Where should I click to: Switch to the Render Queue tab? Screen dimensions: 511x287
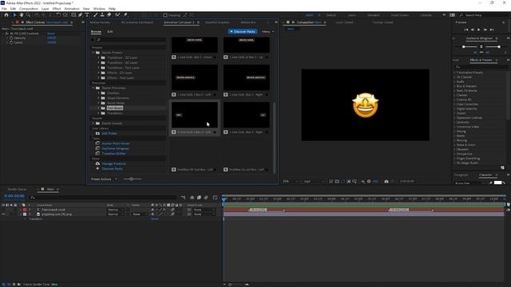[17, 189]
